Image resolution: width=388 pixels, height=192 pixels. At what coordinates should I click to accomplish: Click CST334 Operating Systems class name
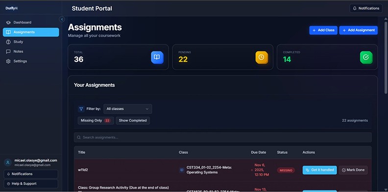click(x=209, y=170)
